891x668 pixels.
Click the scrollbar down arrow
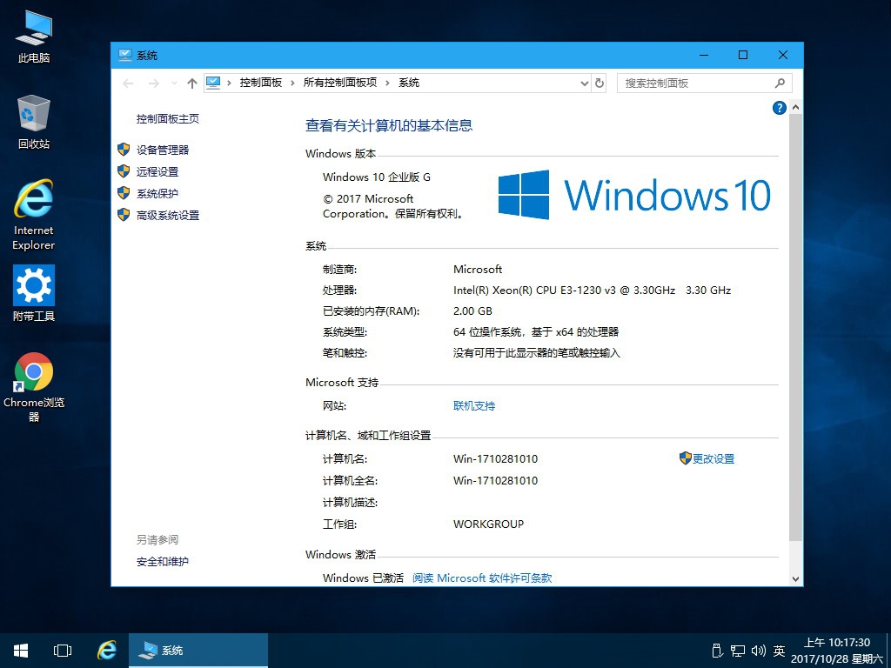[795, 578]
